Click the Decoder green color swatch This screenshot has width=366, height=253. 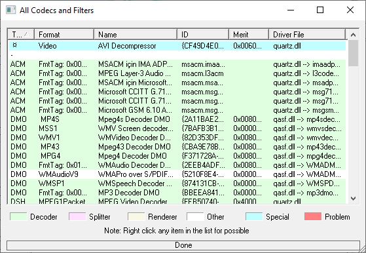pos(18,216)
